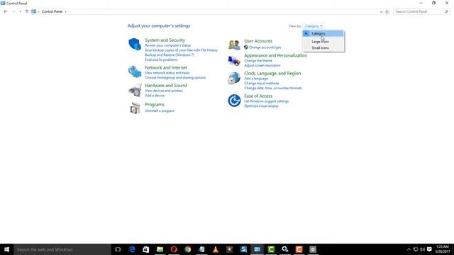Open Change input methods
454x255 pixels.
click(x=262, y=84)
